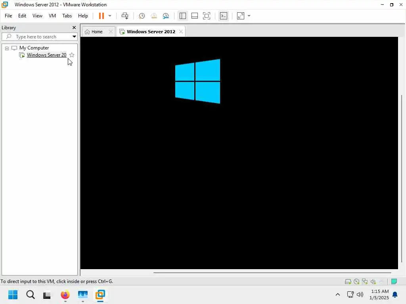Screen dimensions: 406x304
Task: Toggle the thumbnail bar view
Action: pos(194,16)
